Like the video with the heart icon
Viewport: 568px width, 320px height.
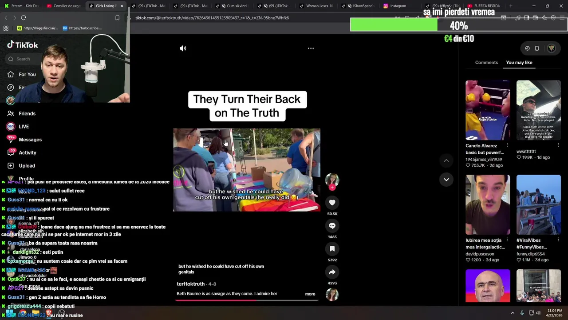point(332,203)
